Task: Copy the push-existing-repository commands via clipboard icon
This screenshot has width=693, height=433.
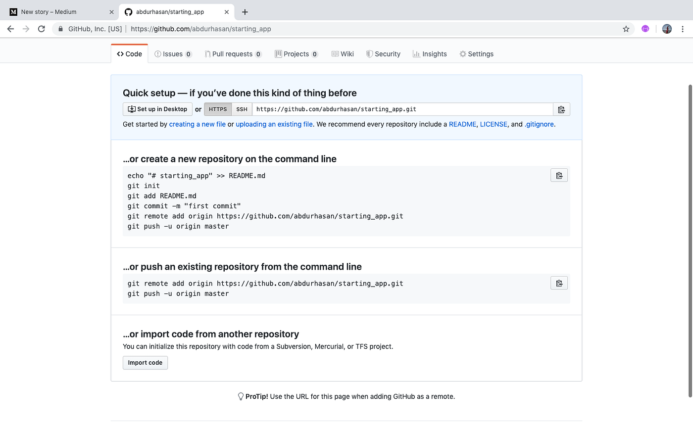Action: pyautogui.click(x=559, y=283)
